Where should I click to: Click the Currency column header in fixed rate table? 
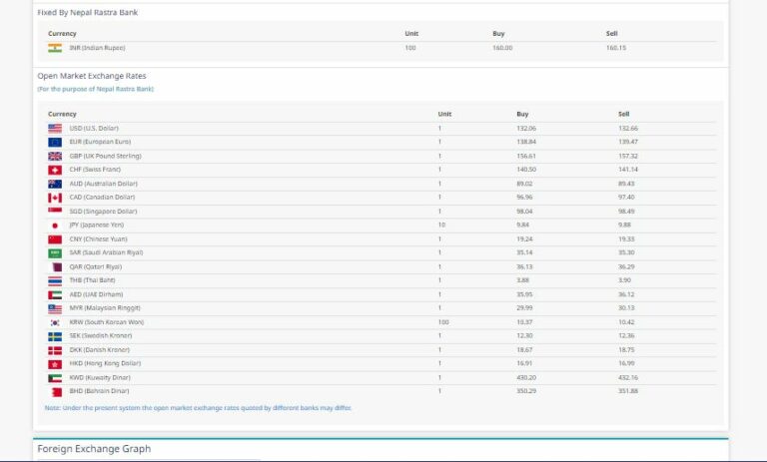[x=62, y=34]
